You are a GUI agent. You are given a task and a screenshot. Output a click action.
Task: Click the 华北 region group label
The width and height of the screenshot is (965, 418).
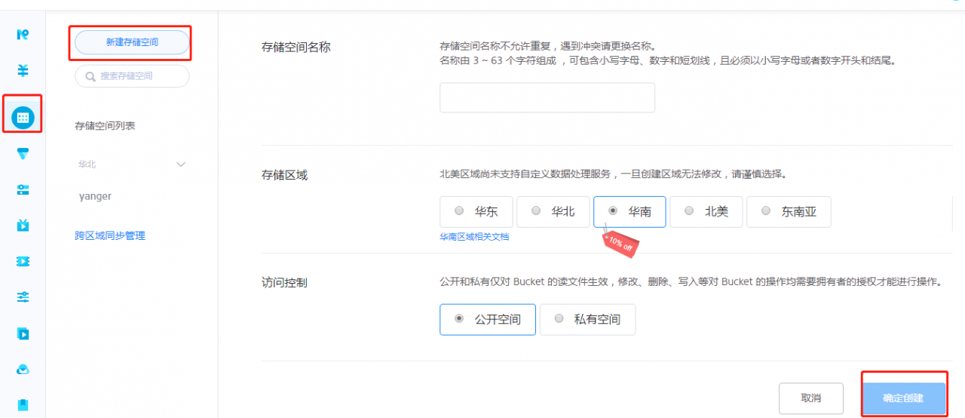pos(87,164)
